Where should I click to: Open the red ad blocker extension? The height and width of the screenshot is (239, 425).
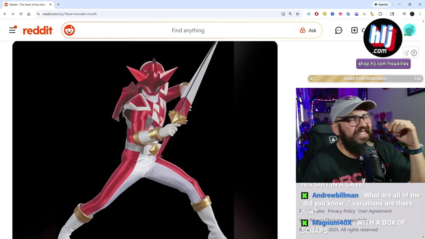316,14
